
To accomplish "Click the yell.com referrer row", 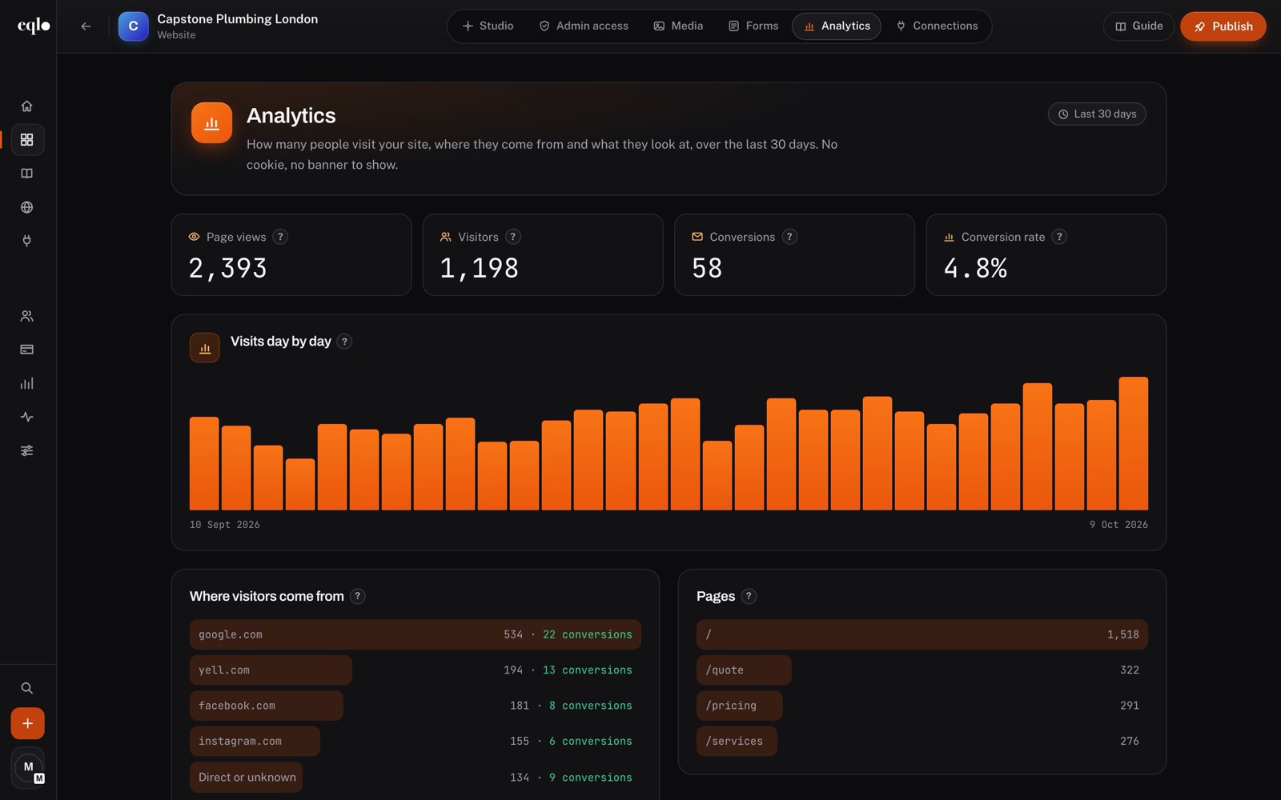I will pyautogui.click(x=416, y=670).
